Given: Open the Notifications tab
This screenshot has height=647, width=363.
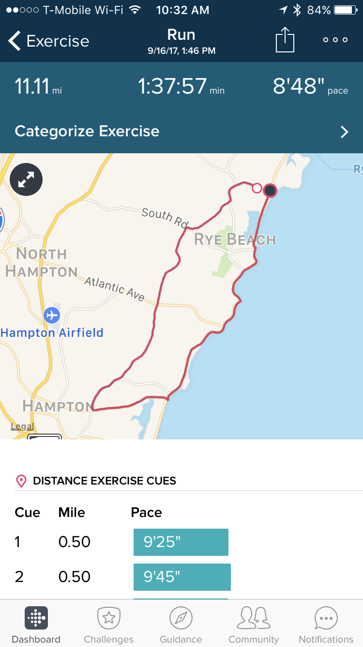Looking at the screenshot, I should tap(326, 625).
